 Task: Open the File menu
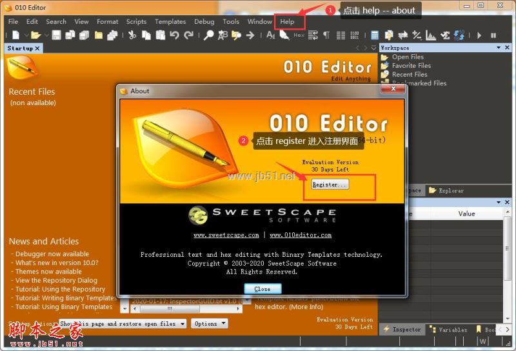13,22
